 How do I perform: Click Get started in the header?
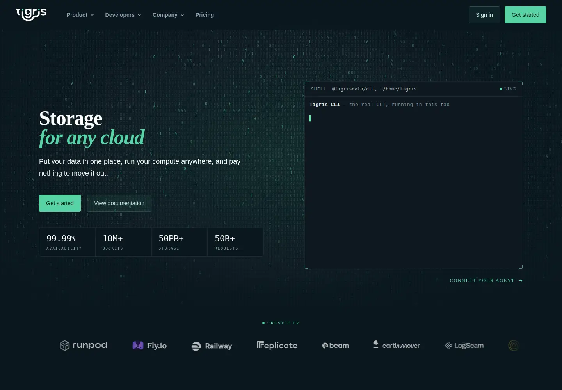point(525,15)
